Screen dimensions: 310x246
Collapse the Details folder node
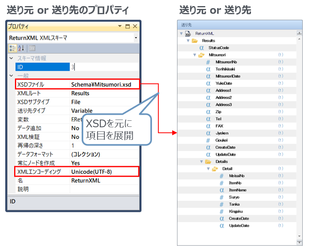coord(202,161)
